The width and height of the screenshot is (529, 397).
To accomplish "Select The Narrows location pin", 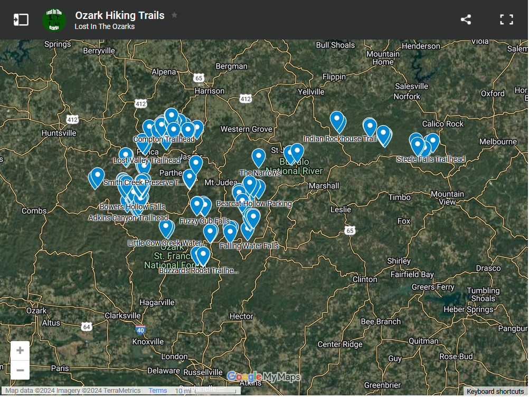I will (x=258, y=157).
